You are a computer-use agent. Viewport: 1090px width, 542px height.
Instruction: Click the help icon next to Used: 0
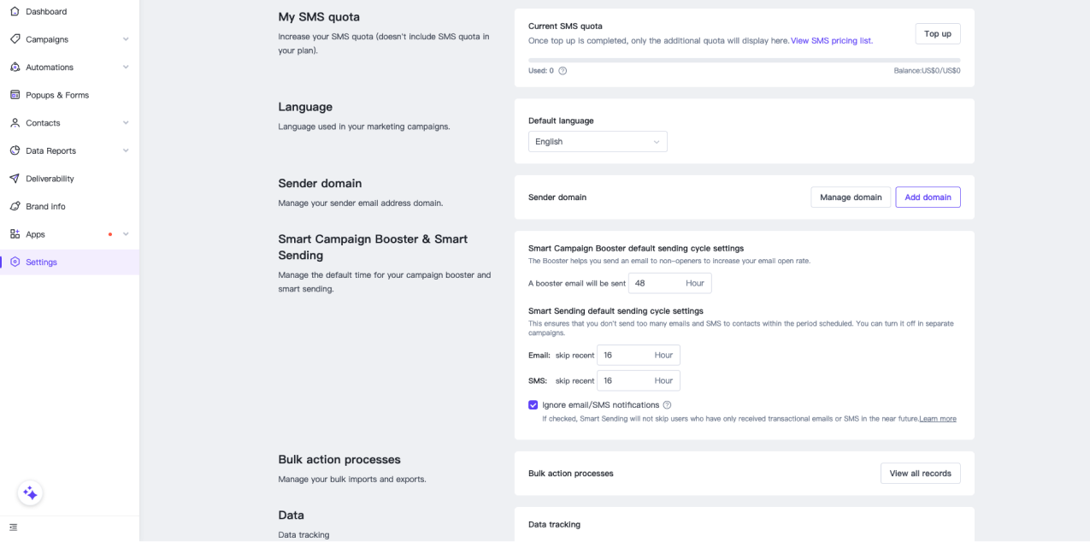[x=563, y=71]
